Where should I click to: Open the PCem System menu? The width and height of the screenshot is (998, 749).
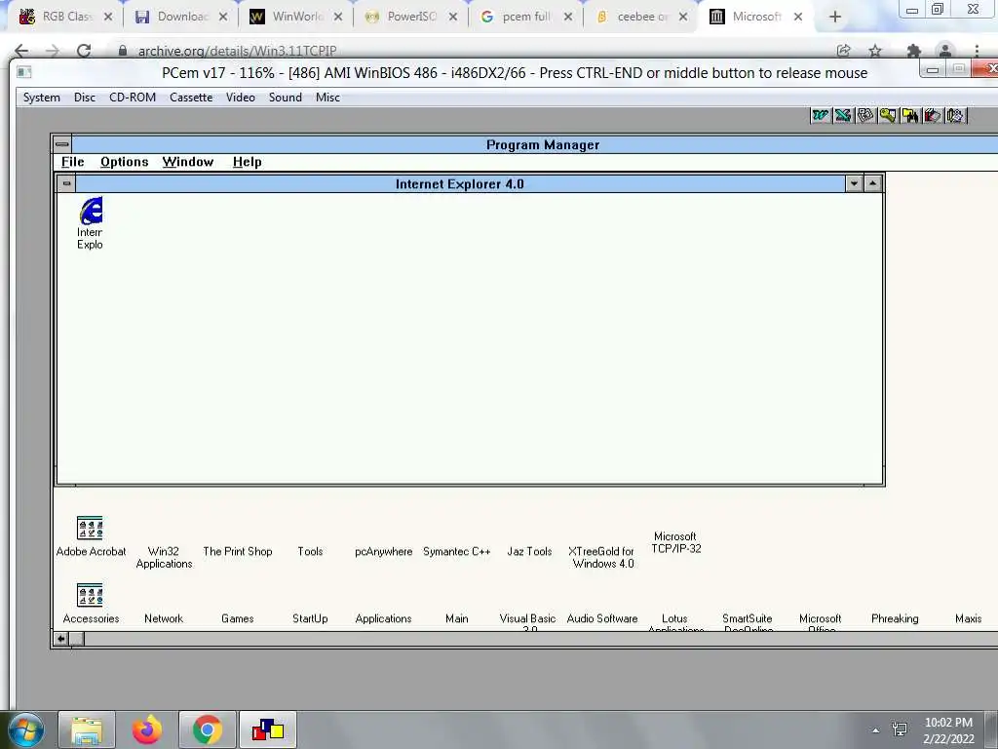(41, 98)
